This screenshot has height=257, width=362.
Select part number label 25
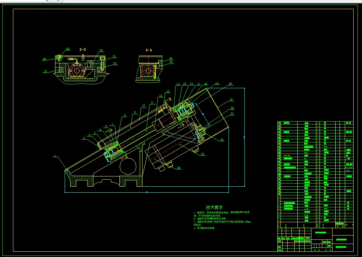[x=203, y=154]
